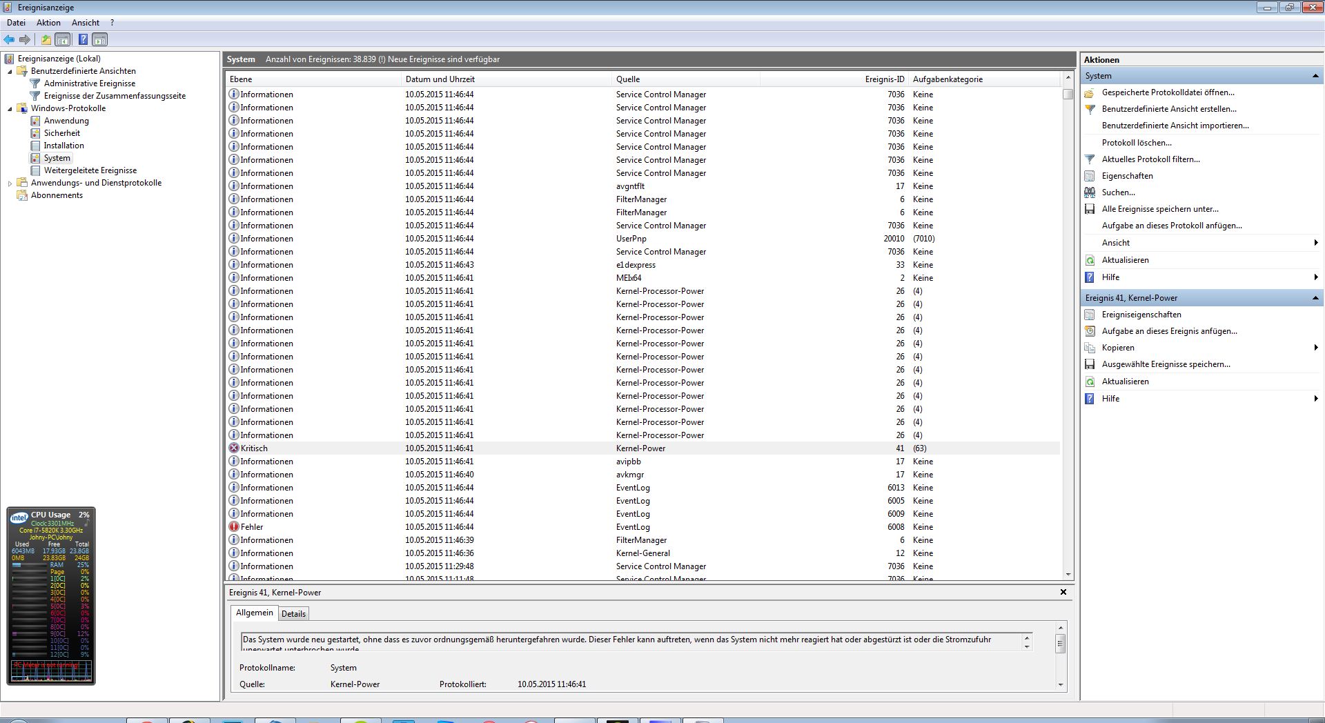Click the Intel CPU Usage desktop gadget
This screenshot has width=1325, height=723.
(x=51, y=596)
